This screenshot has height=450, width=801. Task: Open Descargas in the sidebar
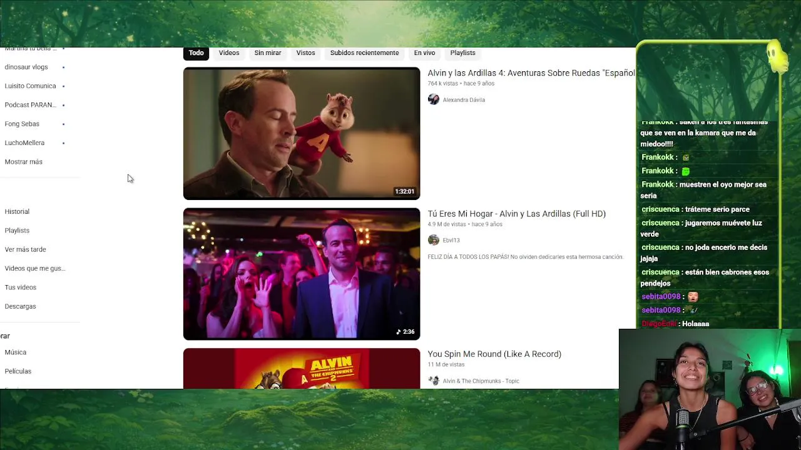[x=20, y=306]
